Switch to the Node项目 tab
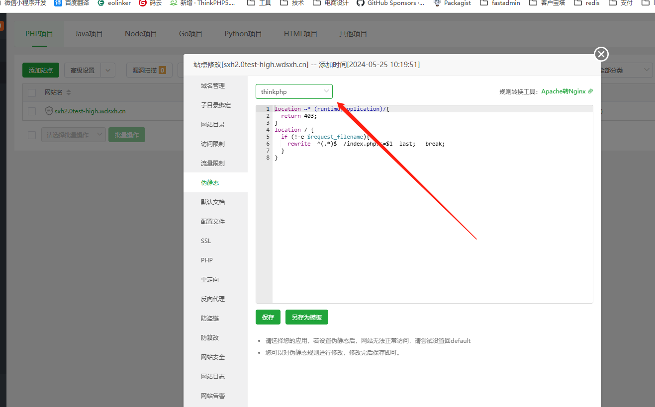The image size is (655, 407). [x=141, y=34]
